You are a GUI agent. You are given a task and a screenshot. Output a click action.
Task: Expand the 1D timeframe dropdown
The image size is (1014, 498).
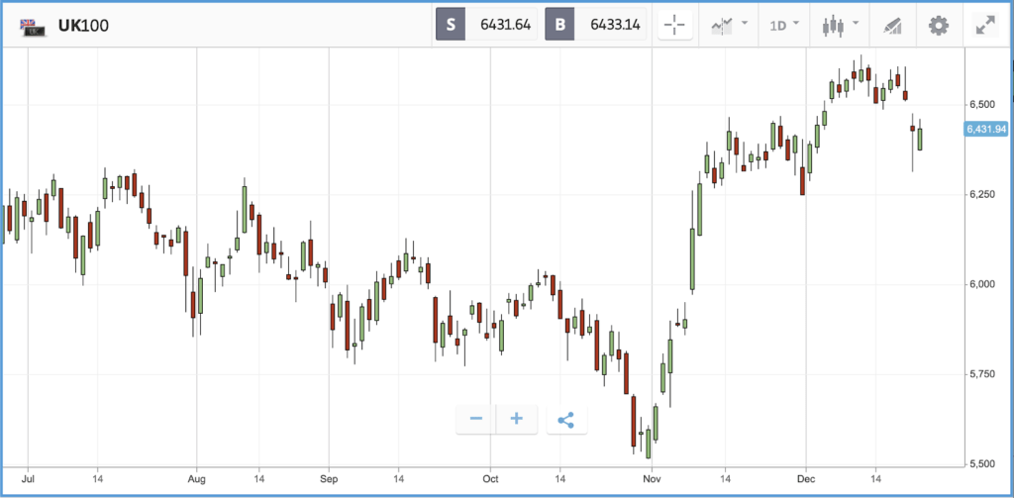point(784,26)
